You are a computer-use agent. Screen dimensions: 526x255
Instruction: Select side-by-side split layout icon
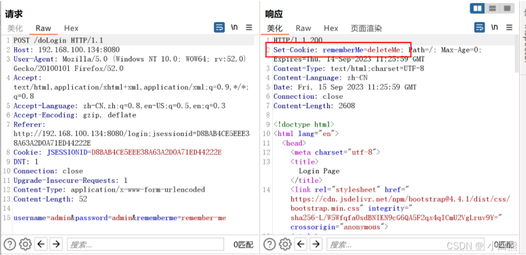pyautogui.click(x=478, y=8)
